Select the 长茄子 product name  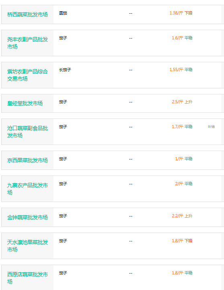click(x=65, y=70)
